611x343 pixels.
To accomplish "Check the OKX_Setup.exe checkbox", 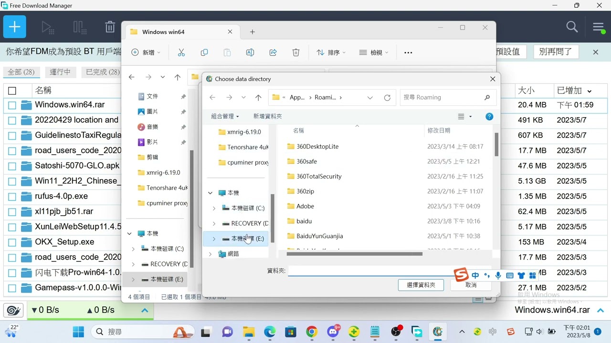I will 12,242.
